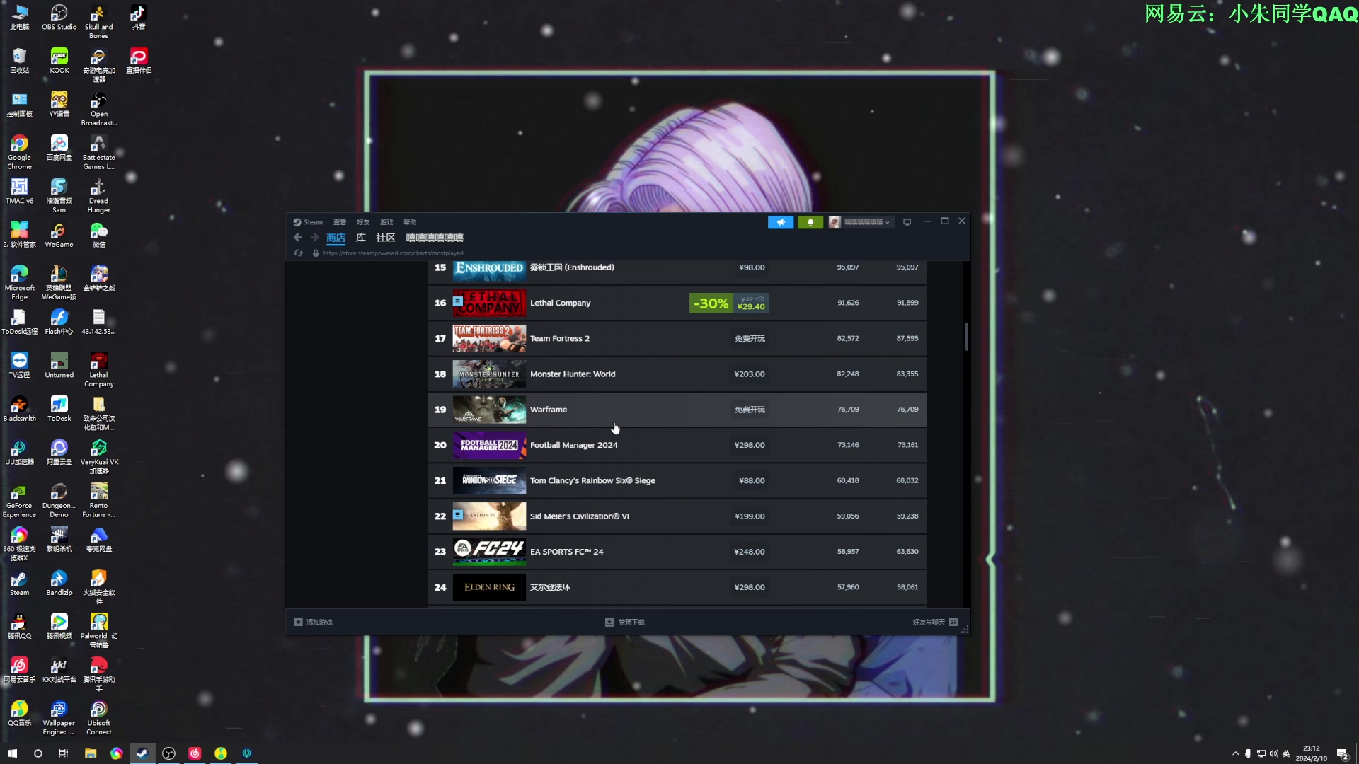Viewport: 1359px width, 764px height.
Task: Click the store URL address text
Action: tap(394, 253)
